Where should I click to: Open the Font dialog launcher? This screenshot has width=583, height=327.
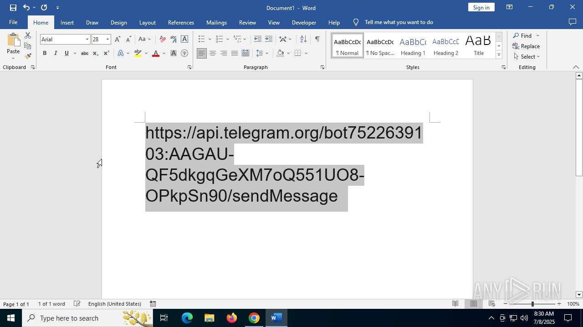[x=189, y=67]
